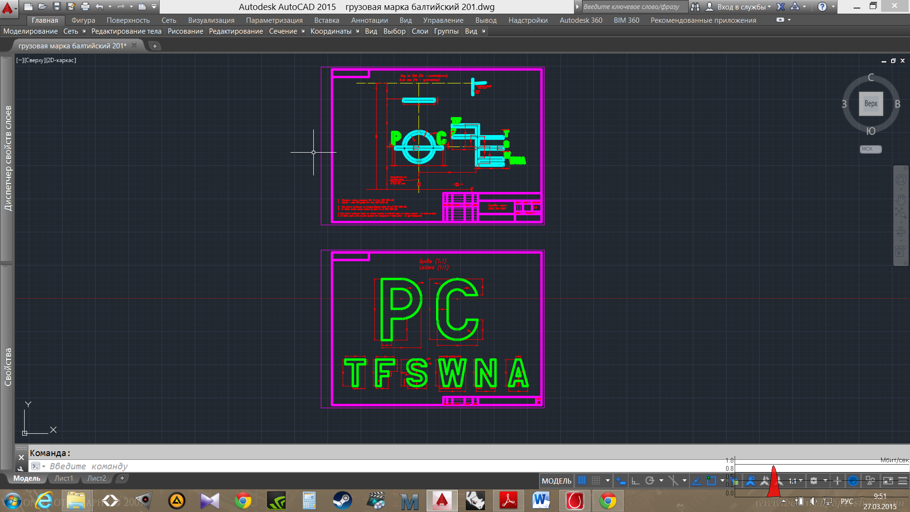
Task: Add a new drawing tab with plus
Action: [155, 46]
